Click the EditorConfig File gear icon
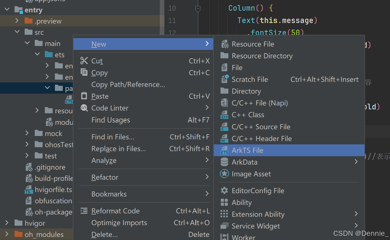This screenshot has width=390, height=240. click(224, 190)
